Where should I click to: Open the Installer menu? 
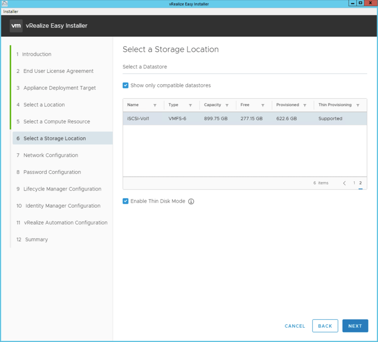[11, 11]
